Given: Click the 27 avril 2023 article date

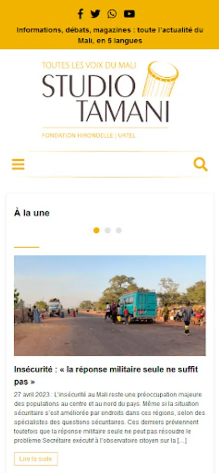Looking at the screenshot, I should click(x=30, y=395).
